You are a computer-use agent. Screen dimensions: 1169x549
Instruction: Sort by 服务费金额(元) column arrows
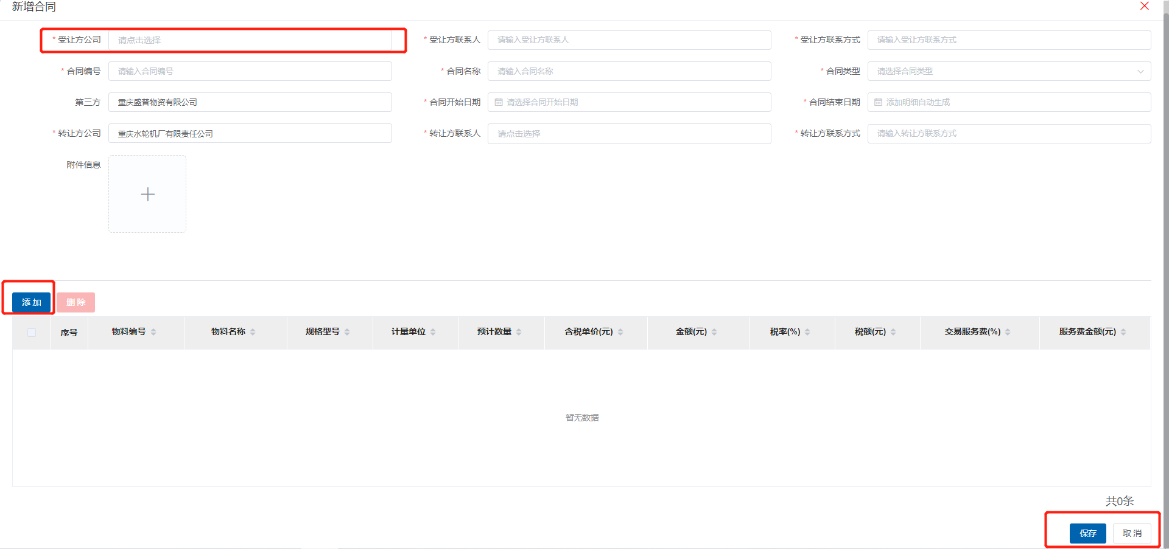tap(1123, 332)
